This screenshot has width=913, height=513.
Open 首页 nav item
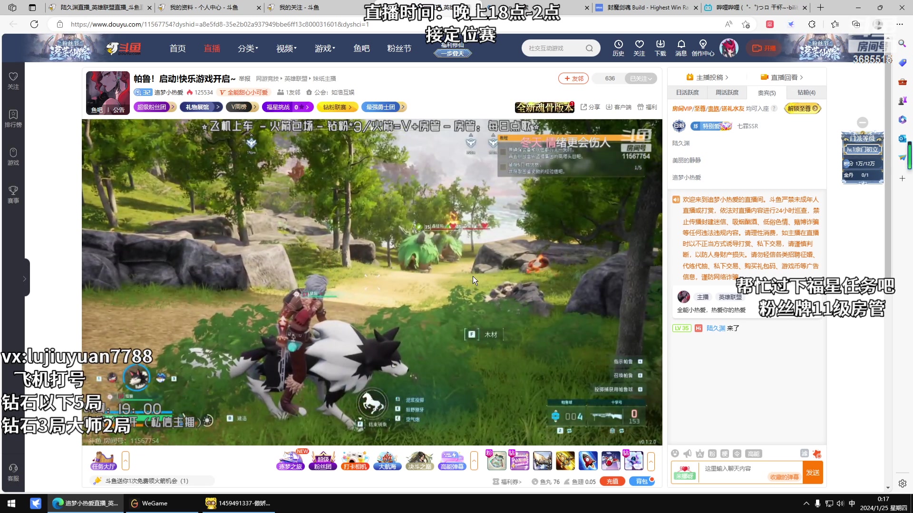coord(177,48)
